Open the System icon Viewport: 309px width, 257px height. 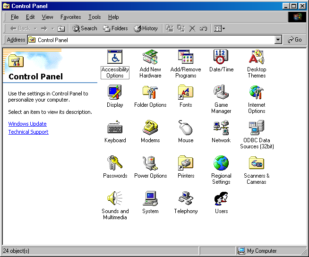(150, 198)
